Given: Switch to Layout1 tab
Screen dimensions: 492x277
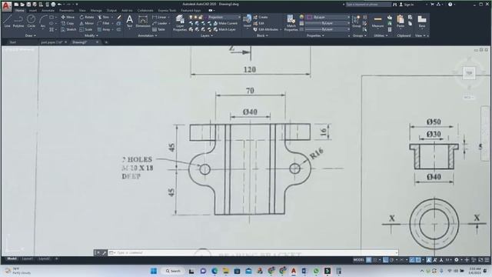Looking at the screenshot, I should tap(28, 259).
